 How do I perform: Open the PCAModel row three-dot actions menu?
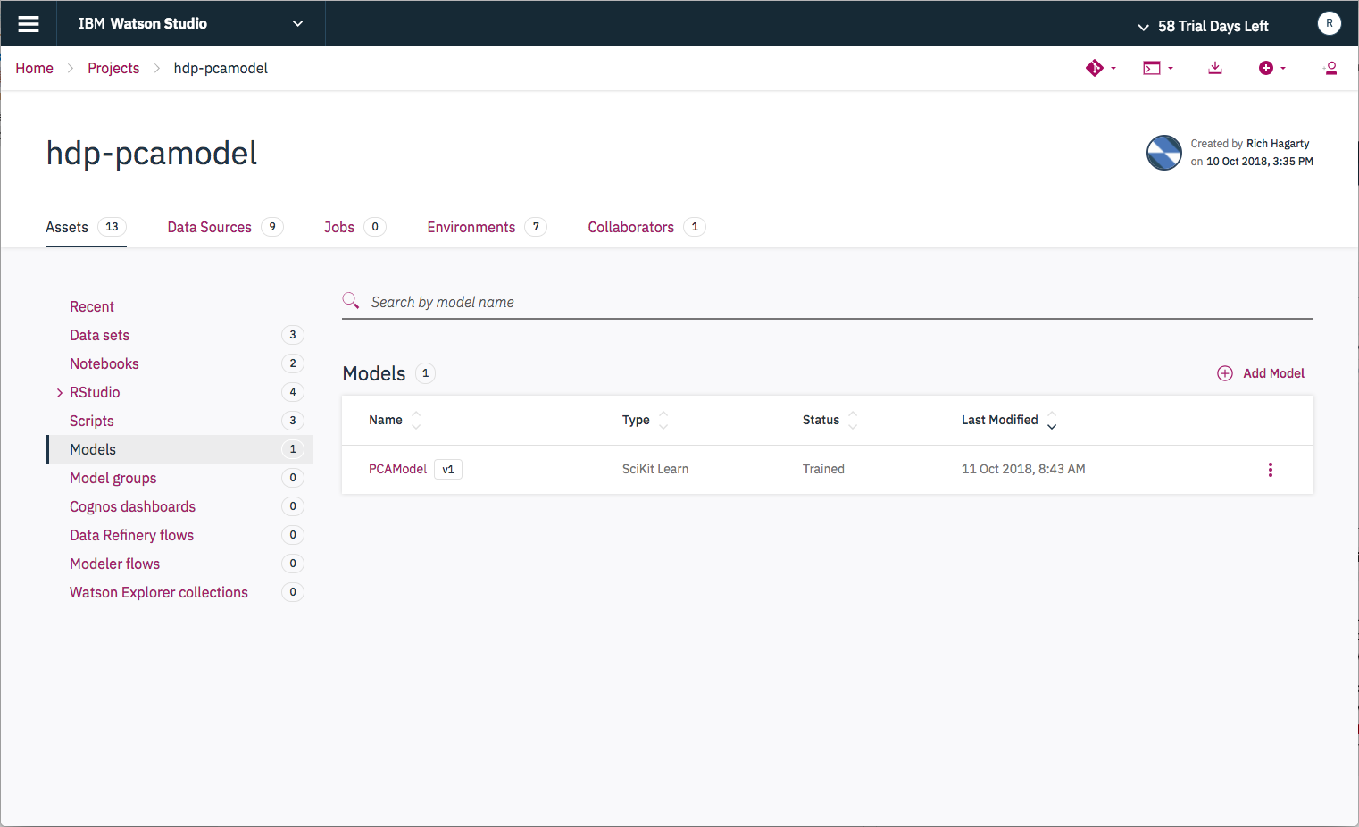(x=1270, y=470)
